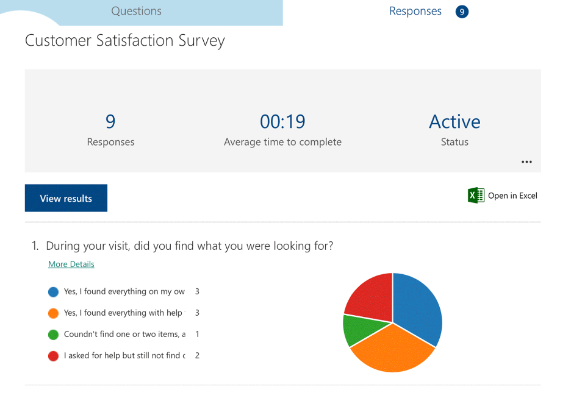571x401 pixels.
Task: Click the orange legend dot
Action: pos(53,313)
